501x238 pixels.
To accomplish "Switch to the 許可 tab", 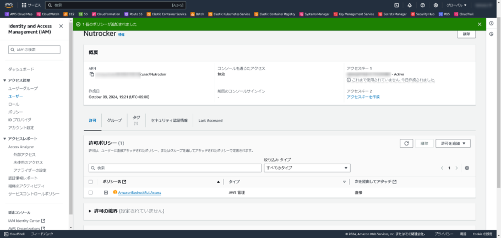I will [x=92, y=121].
